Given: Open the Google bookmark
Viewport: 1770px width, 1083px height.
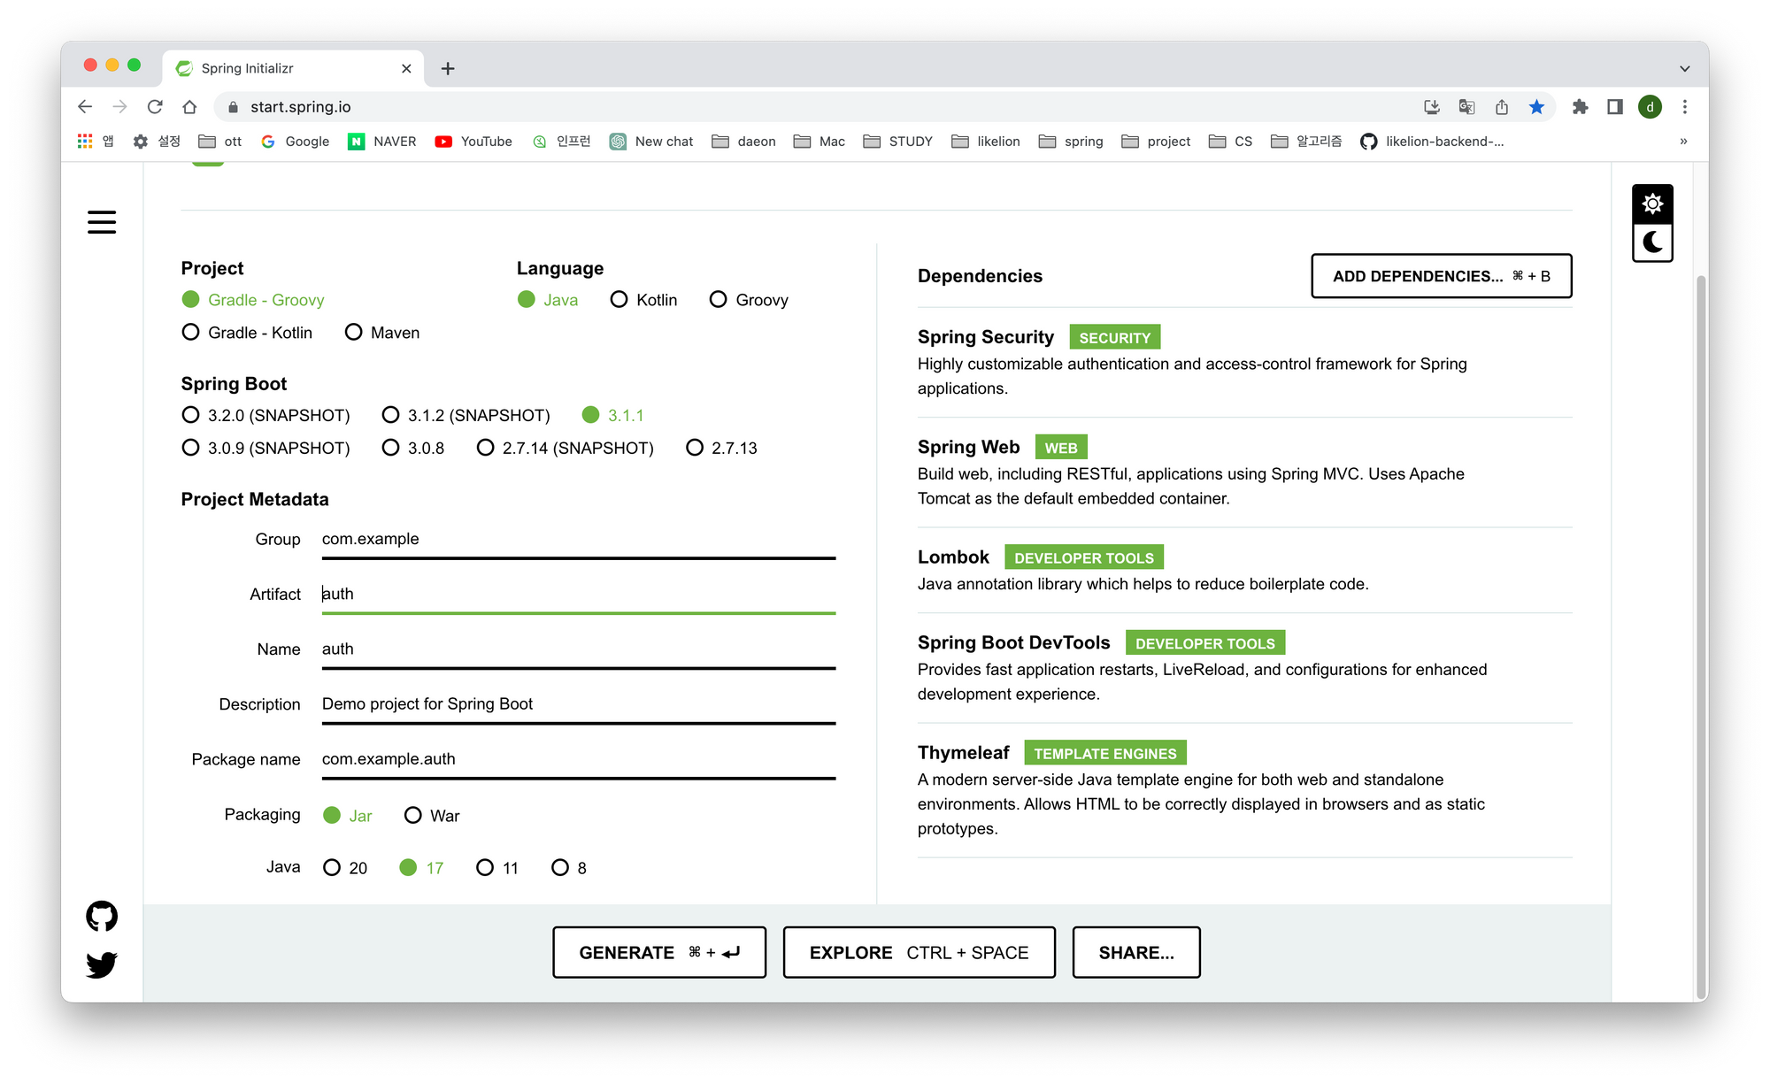Looking at the screenshot, I should tap(295, 142).
